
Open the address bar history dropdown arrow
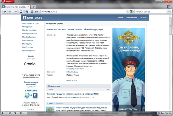[x=126, y=12]
